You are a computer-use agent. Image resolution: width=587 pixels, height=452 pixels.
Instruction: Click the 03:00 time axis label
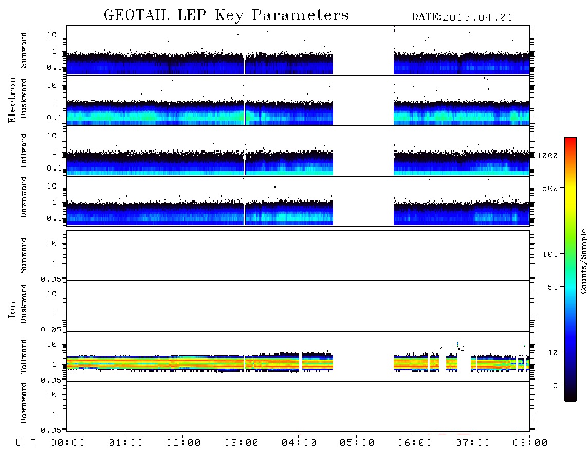point(242,443)
